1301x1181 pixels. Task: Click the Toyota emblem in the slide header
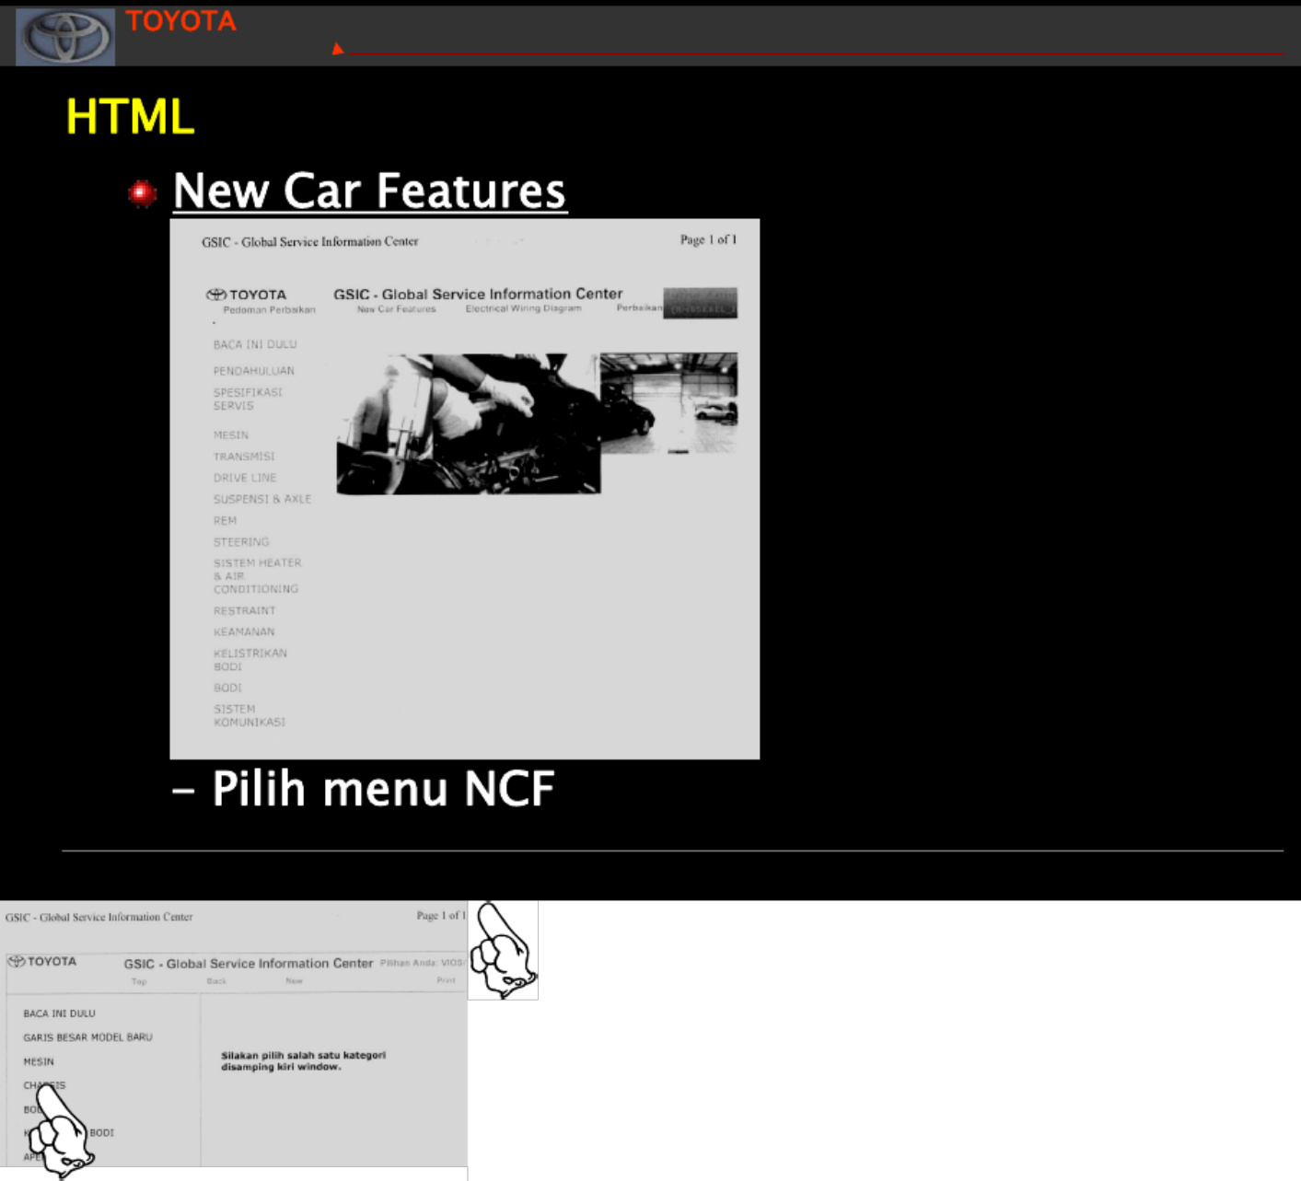click(x=65, y=37)
